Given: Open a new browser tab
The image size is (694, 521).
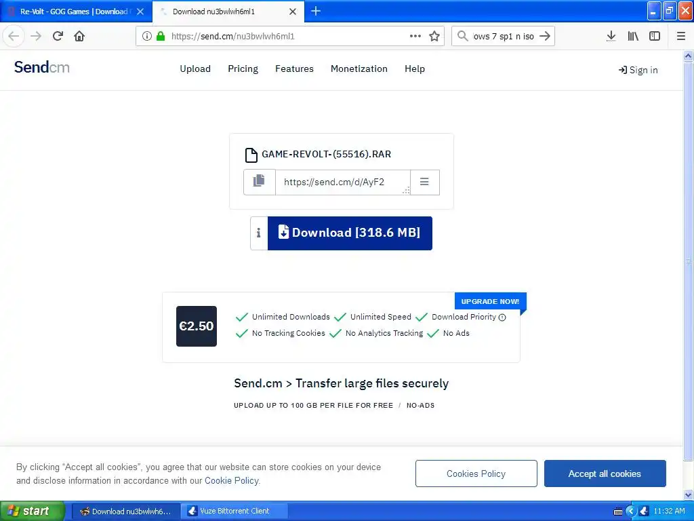Looking at the screenshot, I should 316,11.
